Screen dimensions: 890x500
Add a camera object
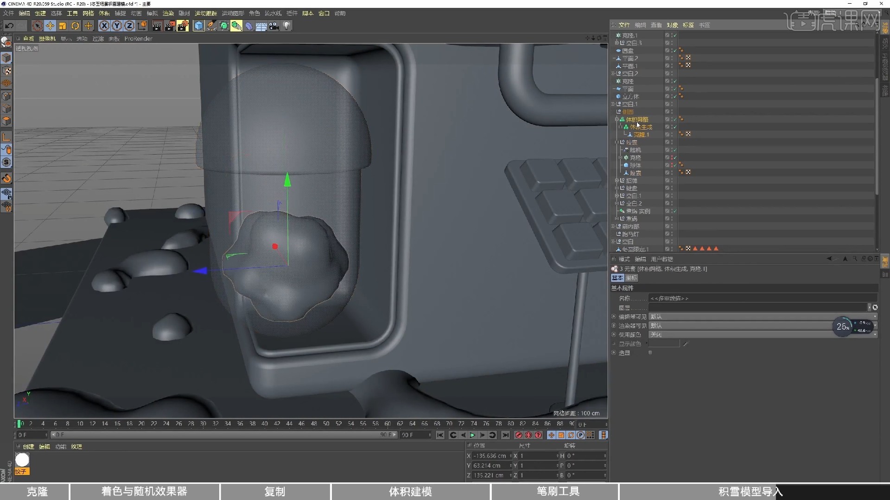pyautogui.click(x=274, y=26)
